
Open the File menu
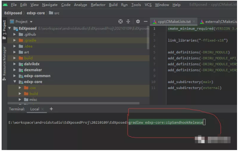(14, 5)
